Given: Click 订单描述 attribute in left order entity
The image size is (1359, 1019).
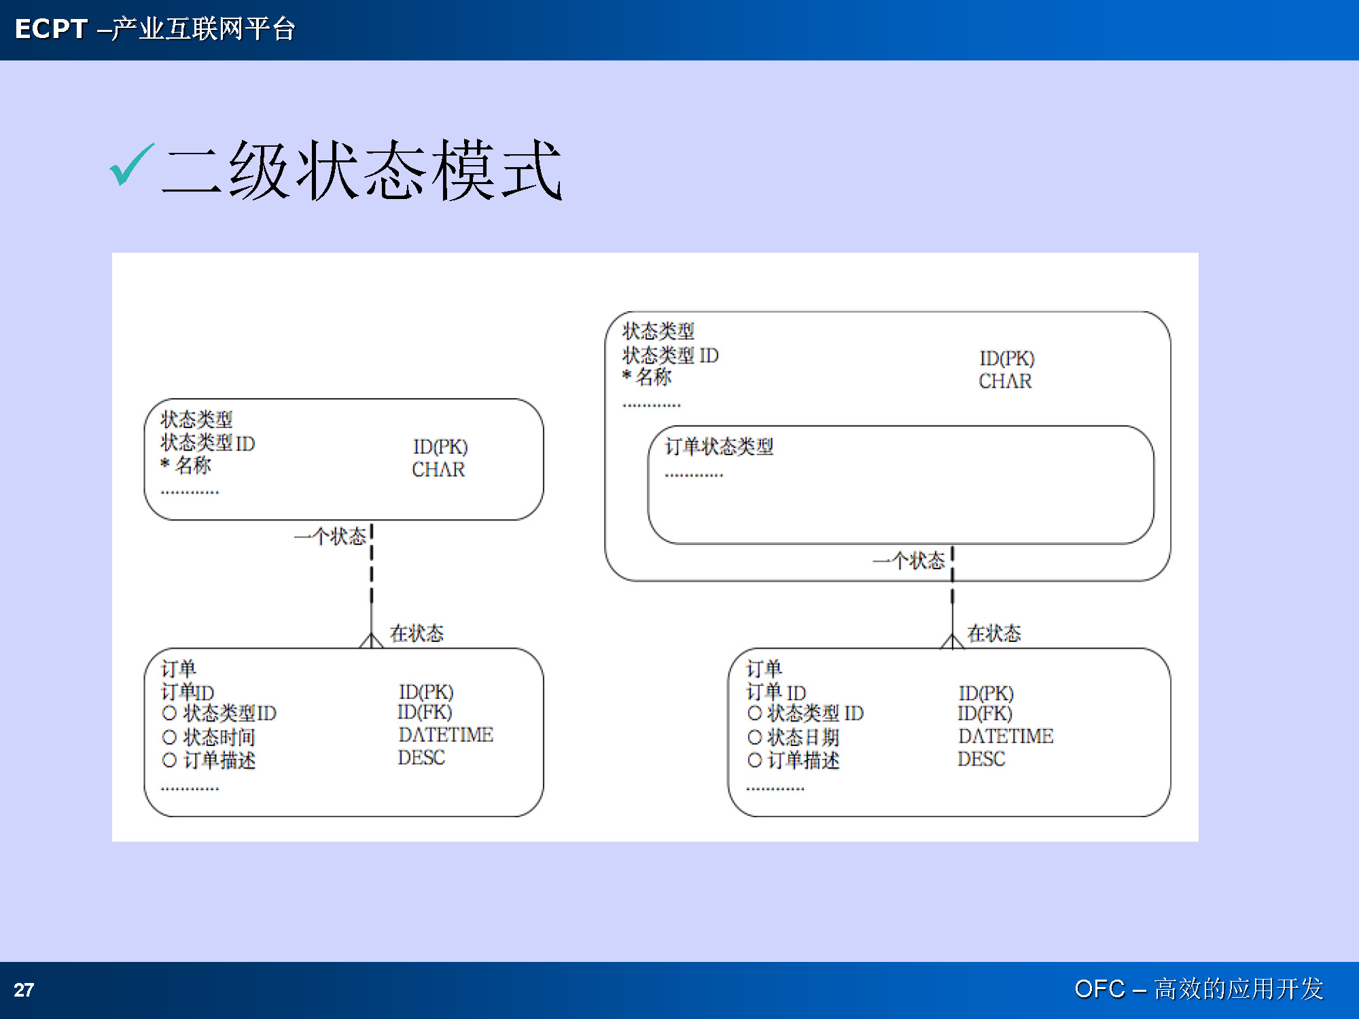Looking at the screenshot, I should (209, 760).
